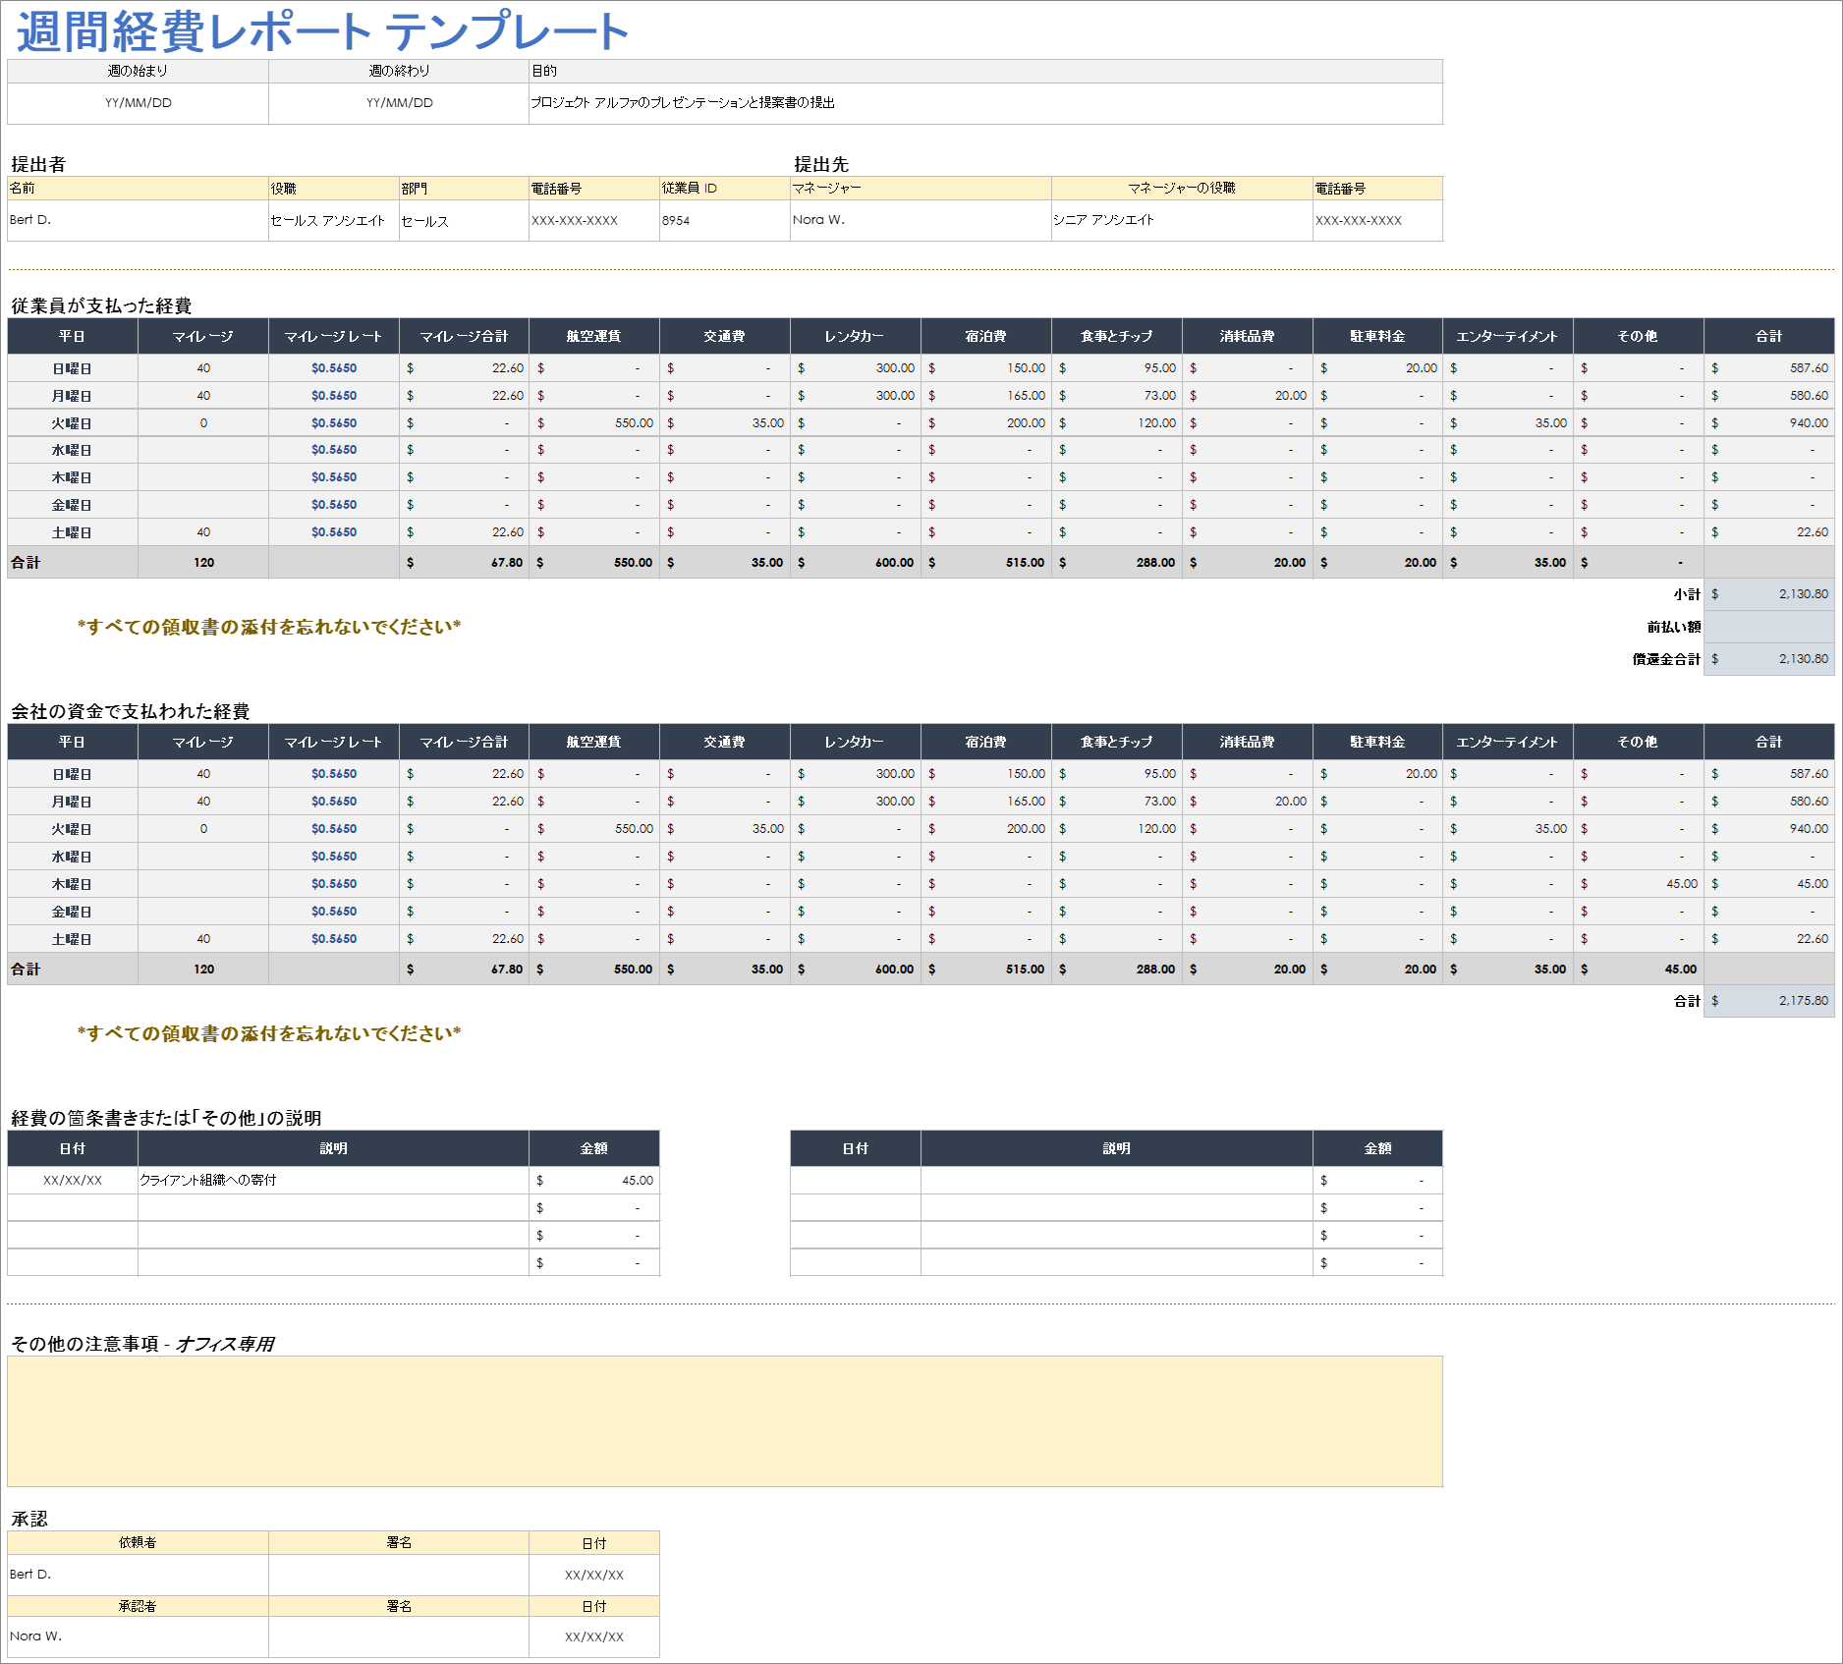
Task: Select the manager phone XXX-XXX-XXXX cell
Action: tap(1377, 220)
